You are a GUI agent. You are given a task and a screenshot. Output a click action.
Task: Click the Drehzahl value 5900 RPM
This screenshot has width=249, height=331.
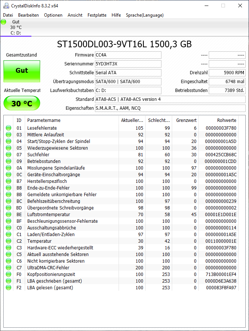pos(227,73)
